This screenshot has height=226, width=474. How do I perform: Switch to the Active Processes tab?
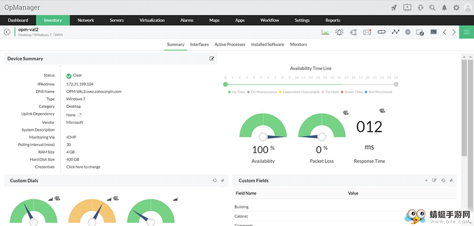230,45
